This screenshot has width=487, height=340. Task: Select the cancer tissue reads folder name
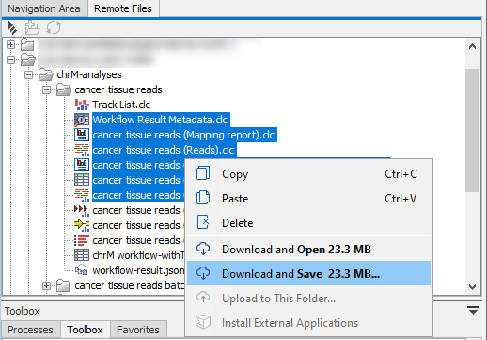118,89
